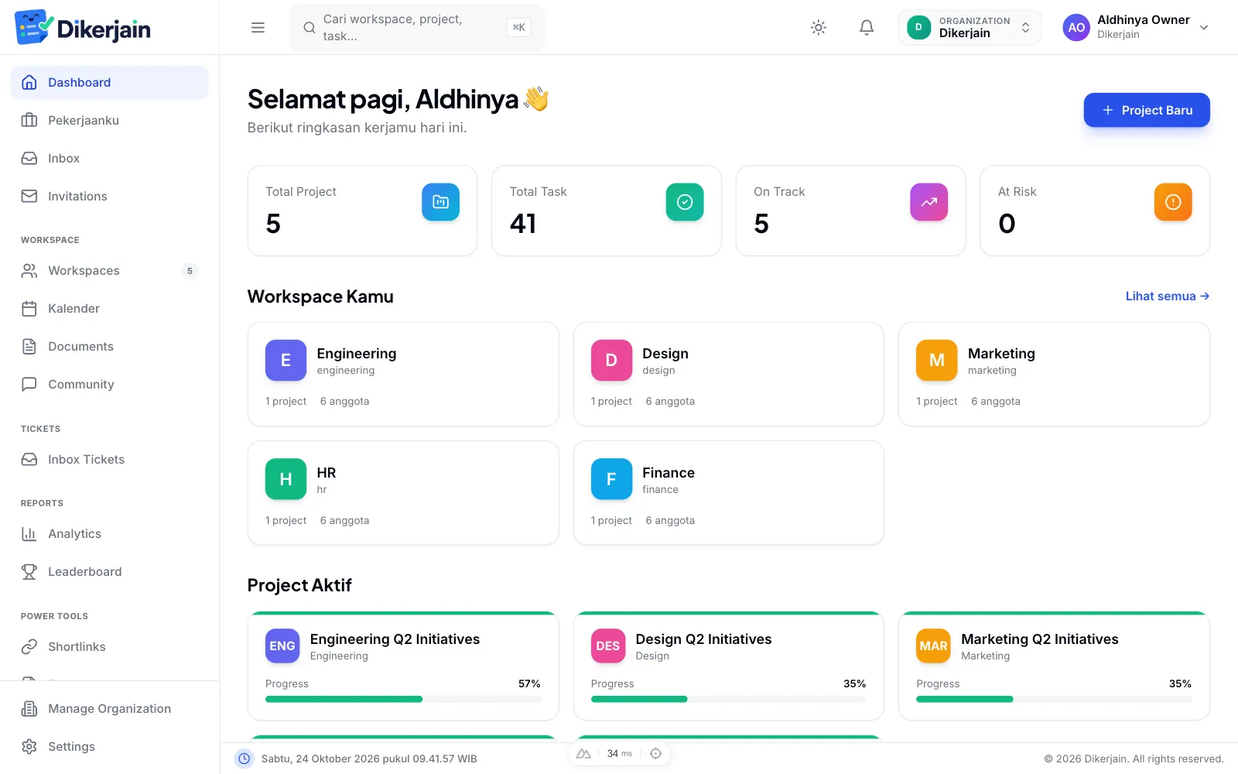Click the Design Q2 Initiatives progress bar

(x=728, y=700)
